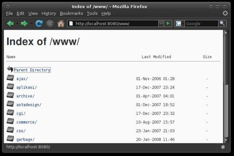Follow the Parent Directory link

[32, 70]
